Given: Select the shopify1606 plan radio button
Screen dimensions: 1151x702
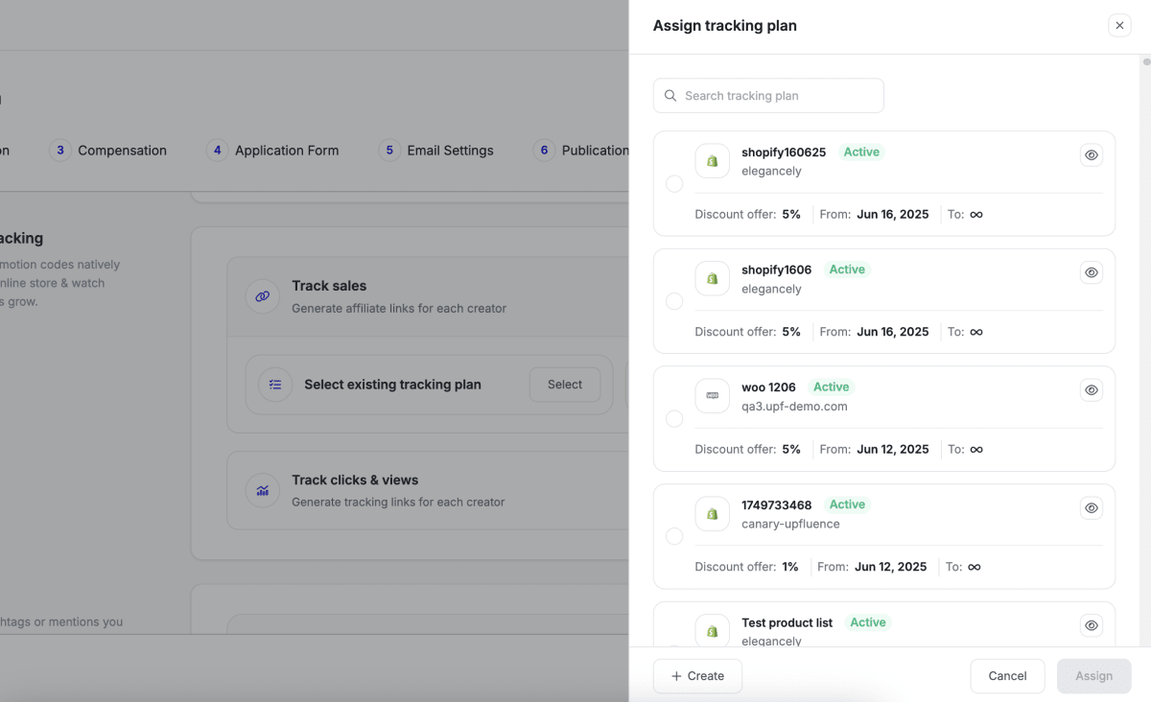Looking at the screenshot, I should click(674, 301).
